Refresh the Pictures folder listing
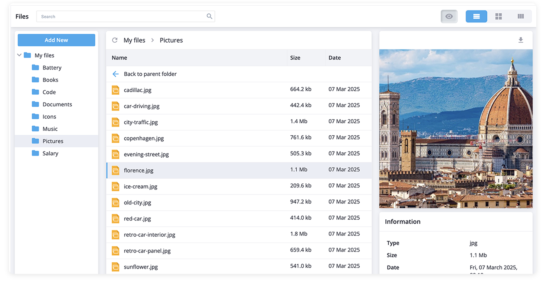The image size is (547, 283). pos(115,40)
